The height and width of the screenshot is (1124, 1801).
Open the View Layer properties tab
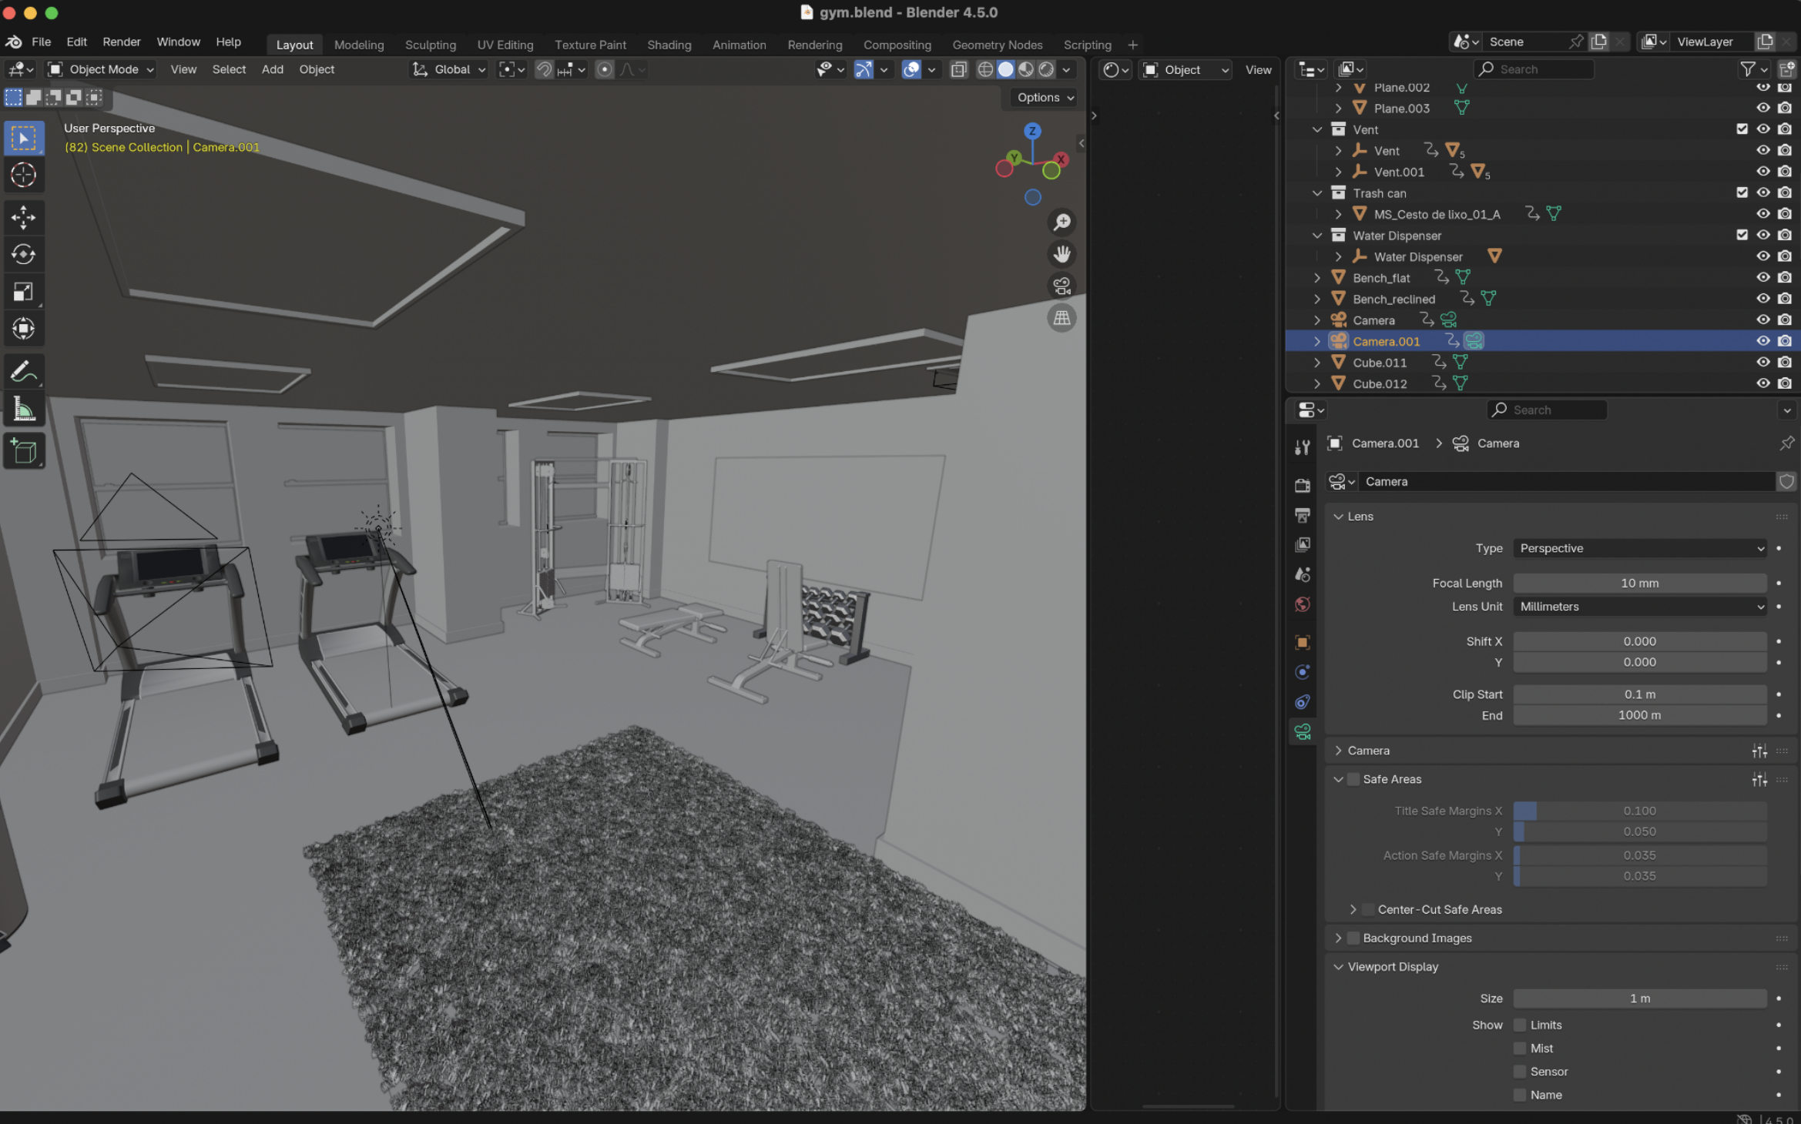point(1303,545)
